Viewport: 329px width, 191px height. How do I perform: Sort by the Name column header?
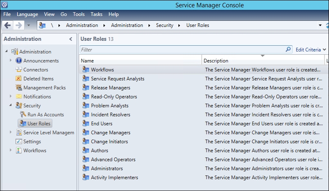point(140,60)
